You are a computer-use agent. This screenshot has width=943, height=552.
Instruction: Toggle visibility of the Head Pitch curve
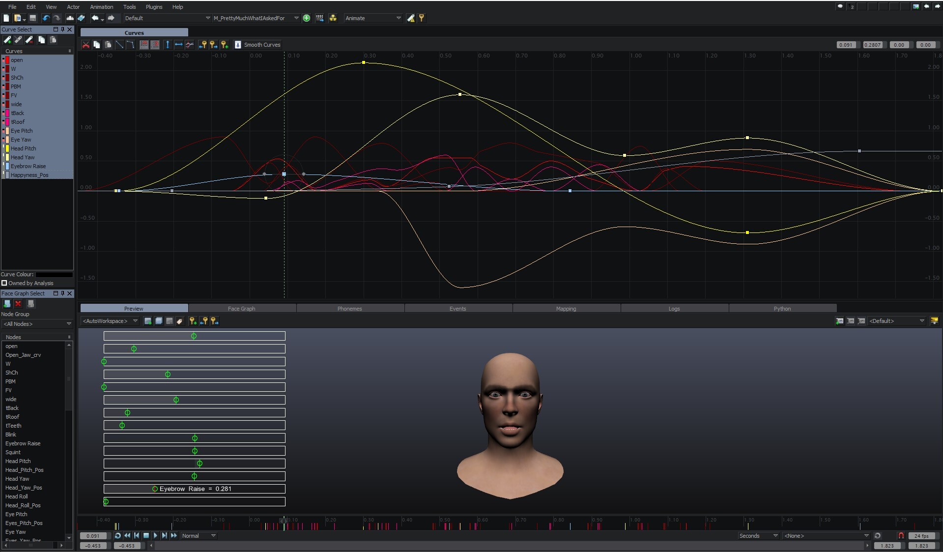point(7,148)
